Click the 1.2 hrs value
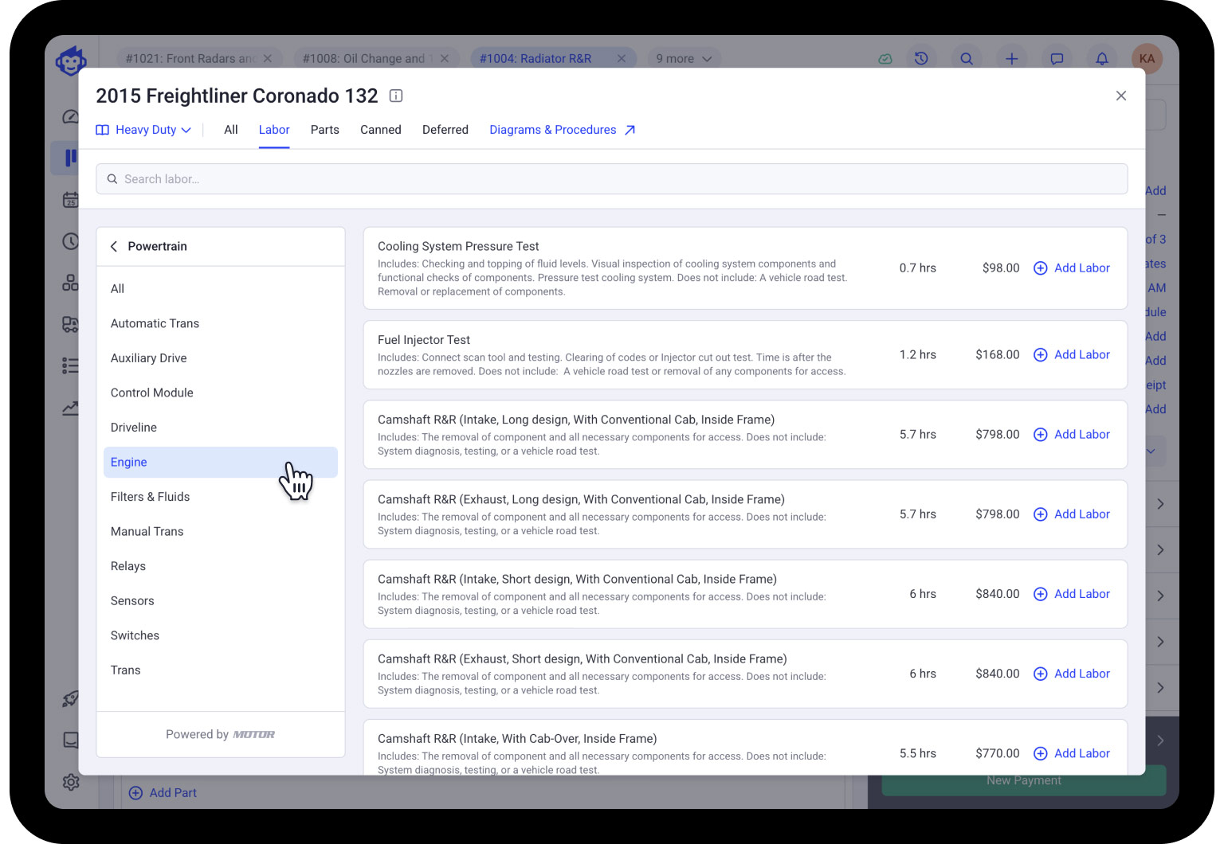 coord(918,355)
